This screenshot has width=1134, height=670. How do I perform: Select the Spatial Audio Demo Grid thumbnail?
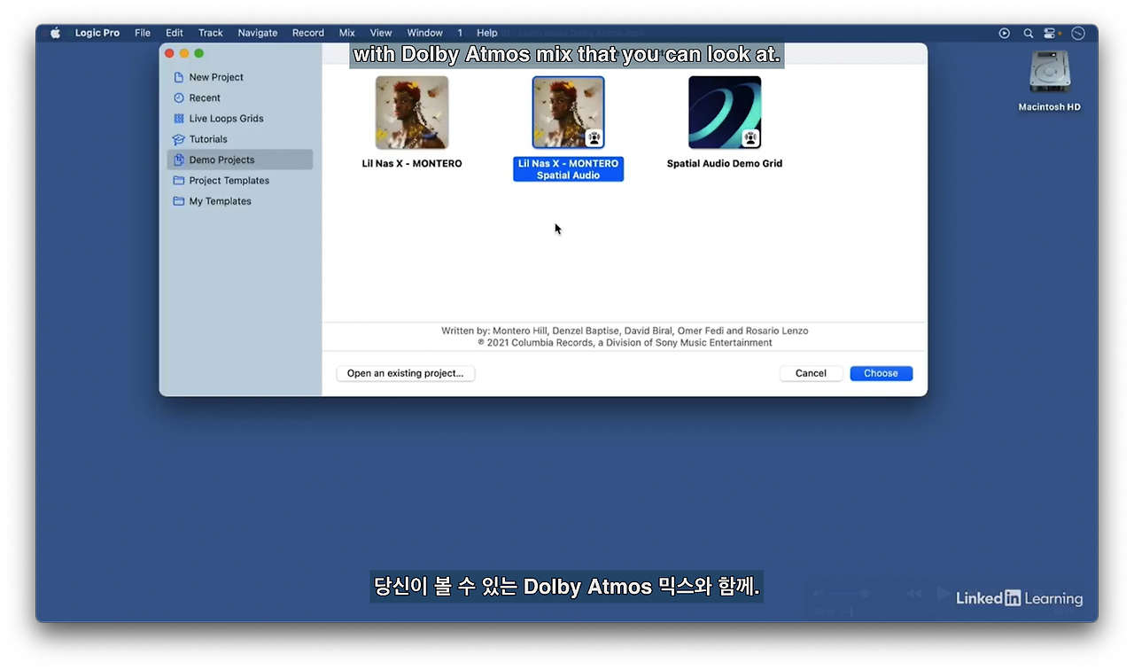pos(725,113)
